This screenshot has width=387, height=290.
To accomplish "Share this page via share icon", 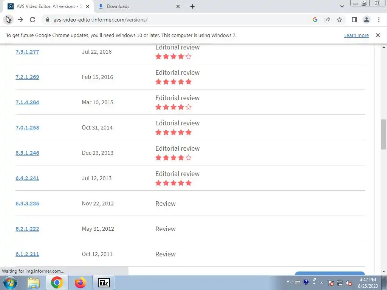I will tap(327, 20).
